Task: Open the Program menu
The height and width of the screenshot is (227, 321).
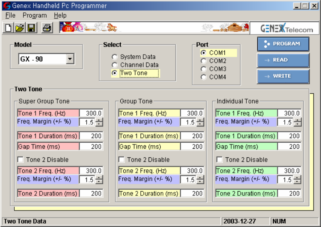Action: 35,15
